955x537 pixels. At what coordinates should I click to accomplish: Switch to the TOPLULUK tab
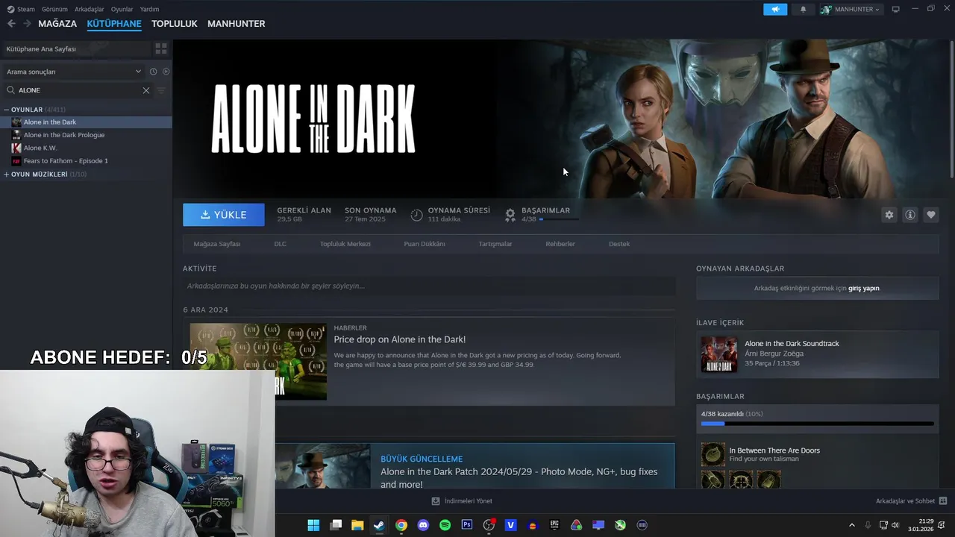click(x=175, y=24)
